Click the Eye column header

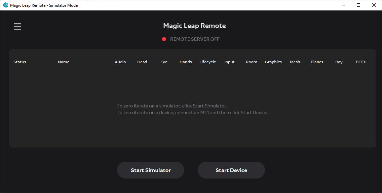[x=164, y=62]
